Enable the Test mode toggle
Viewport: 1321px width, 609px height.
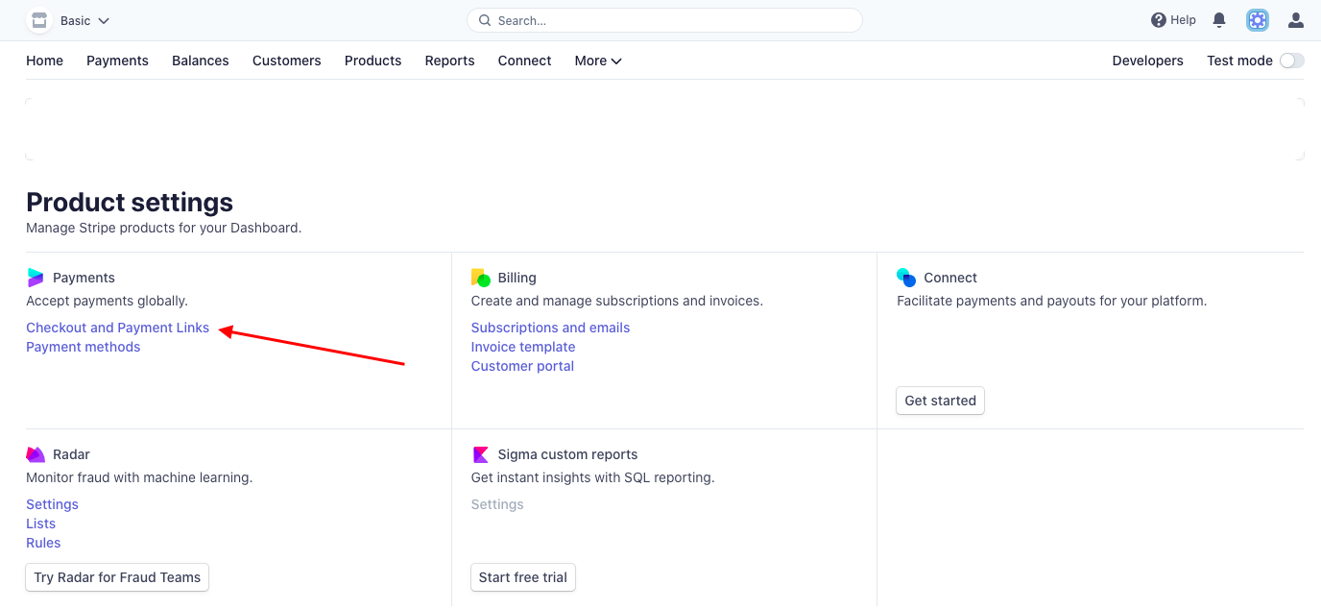click(x=1291, y=61)
